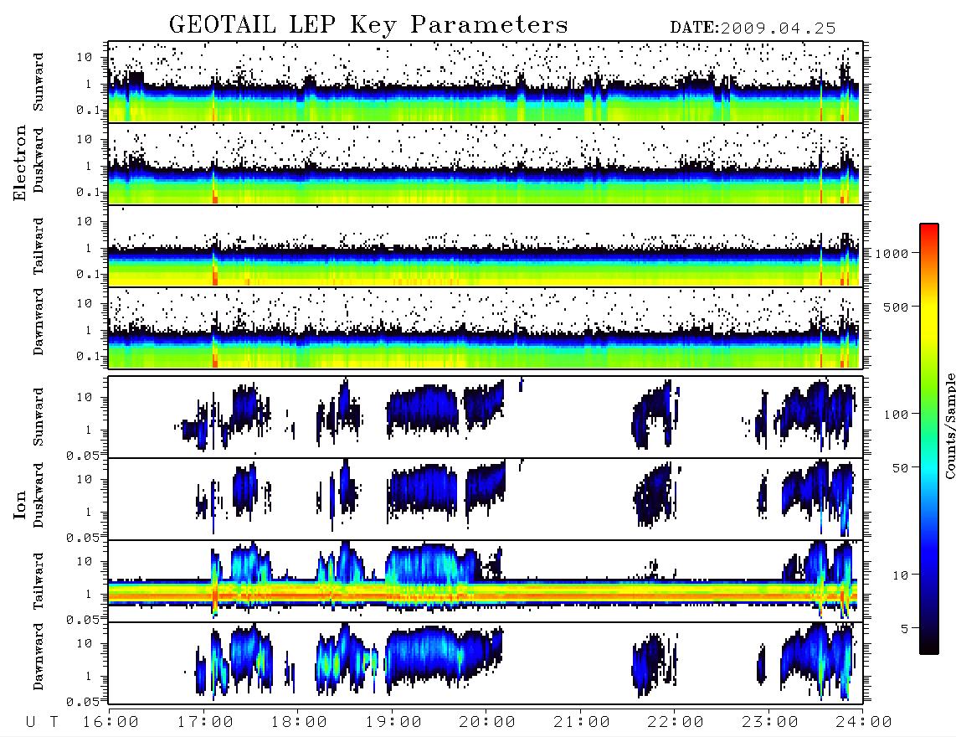Click the 16:00 time tick label
Screen dimensions: 956x737
pyautogui.click(x=111, y=722)
